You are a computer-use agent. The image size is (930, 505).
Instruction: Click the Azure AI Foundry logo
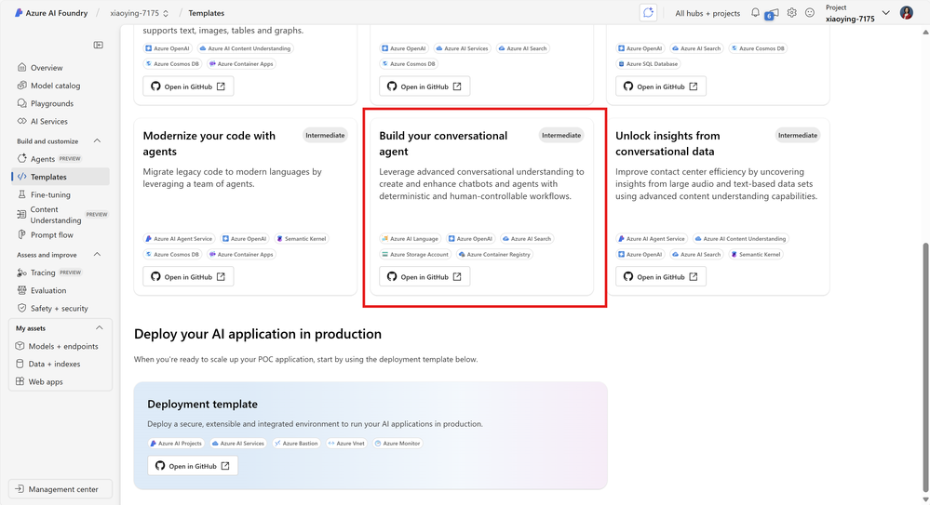pos(19,12)
